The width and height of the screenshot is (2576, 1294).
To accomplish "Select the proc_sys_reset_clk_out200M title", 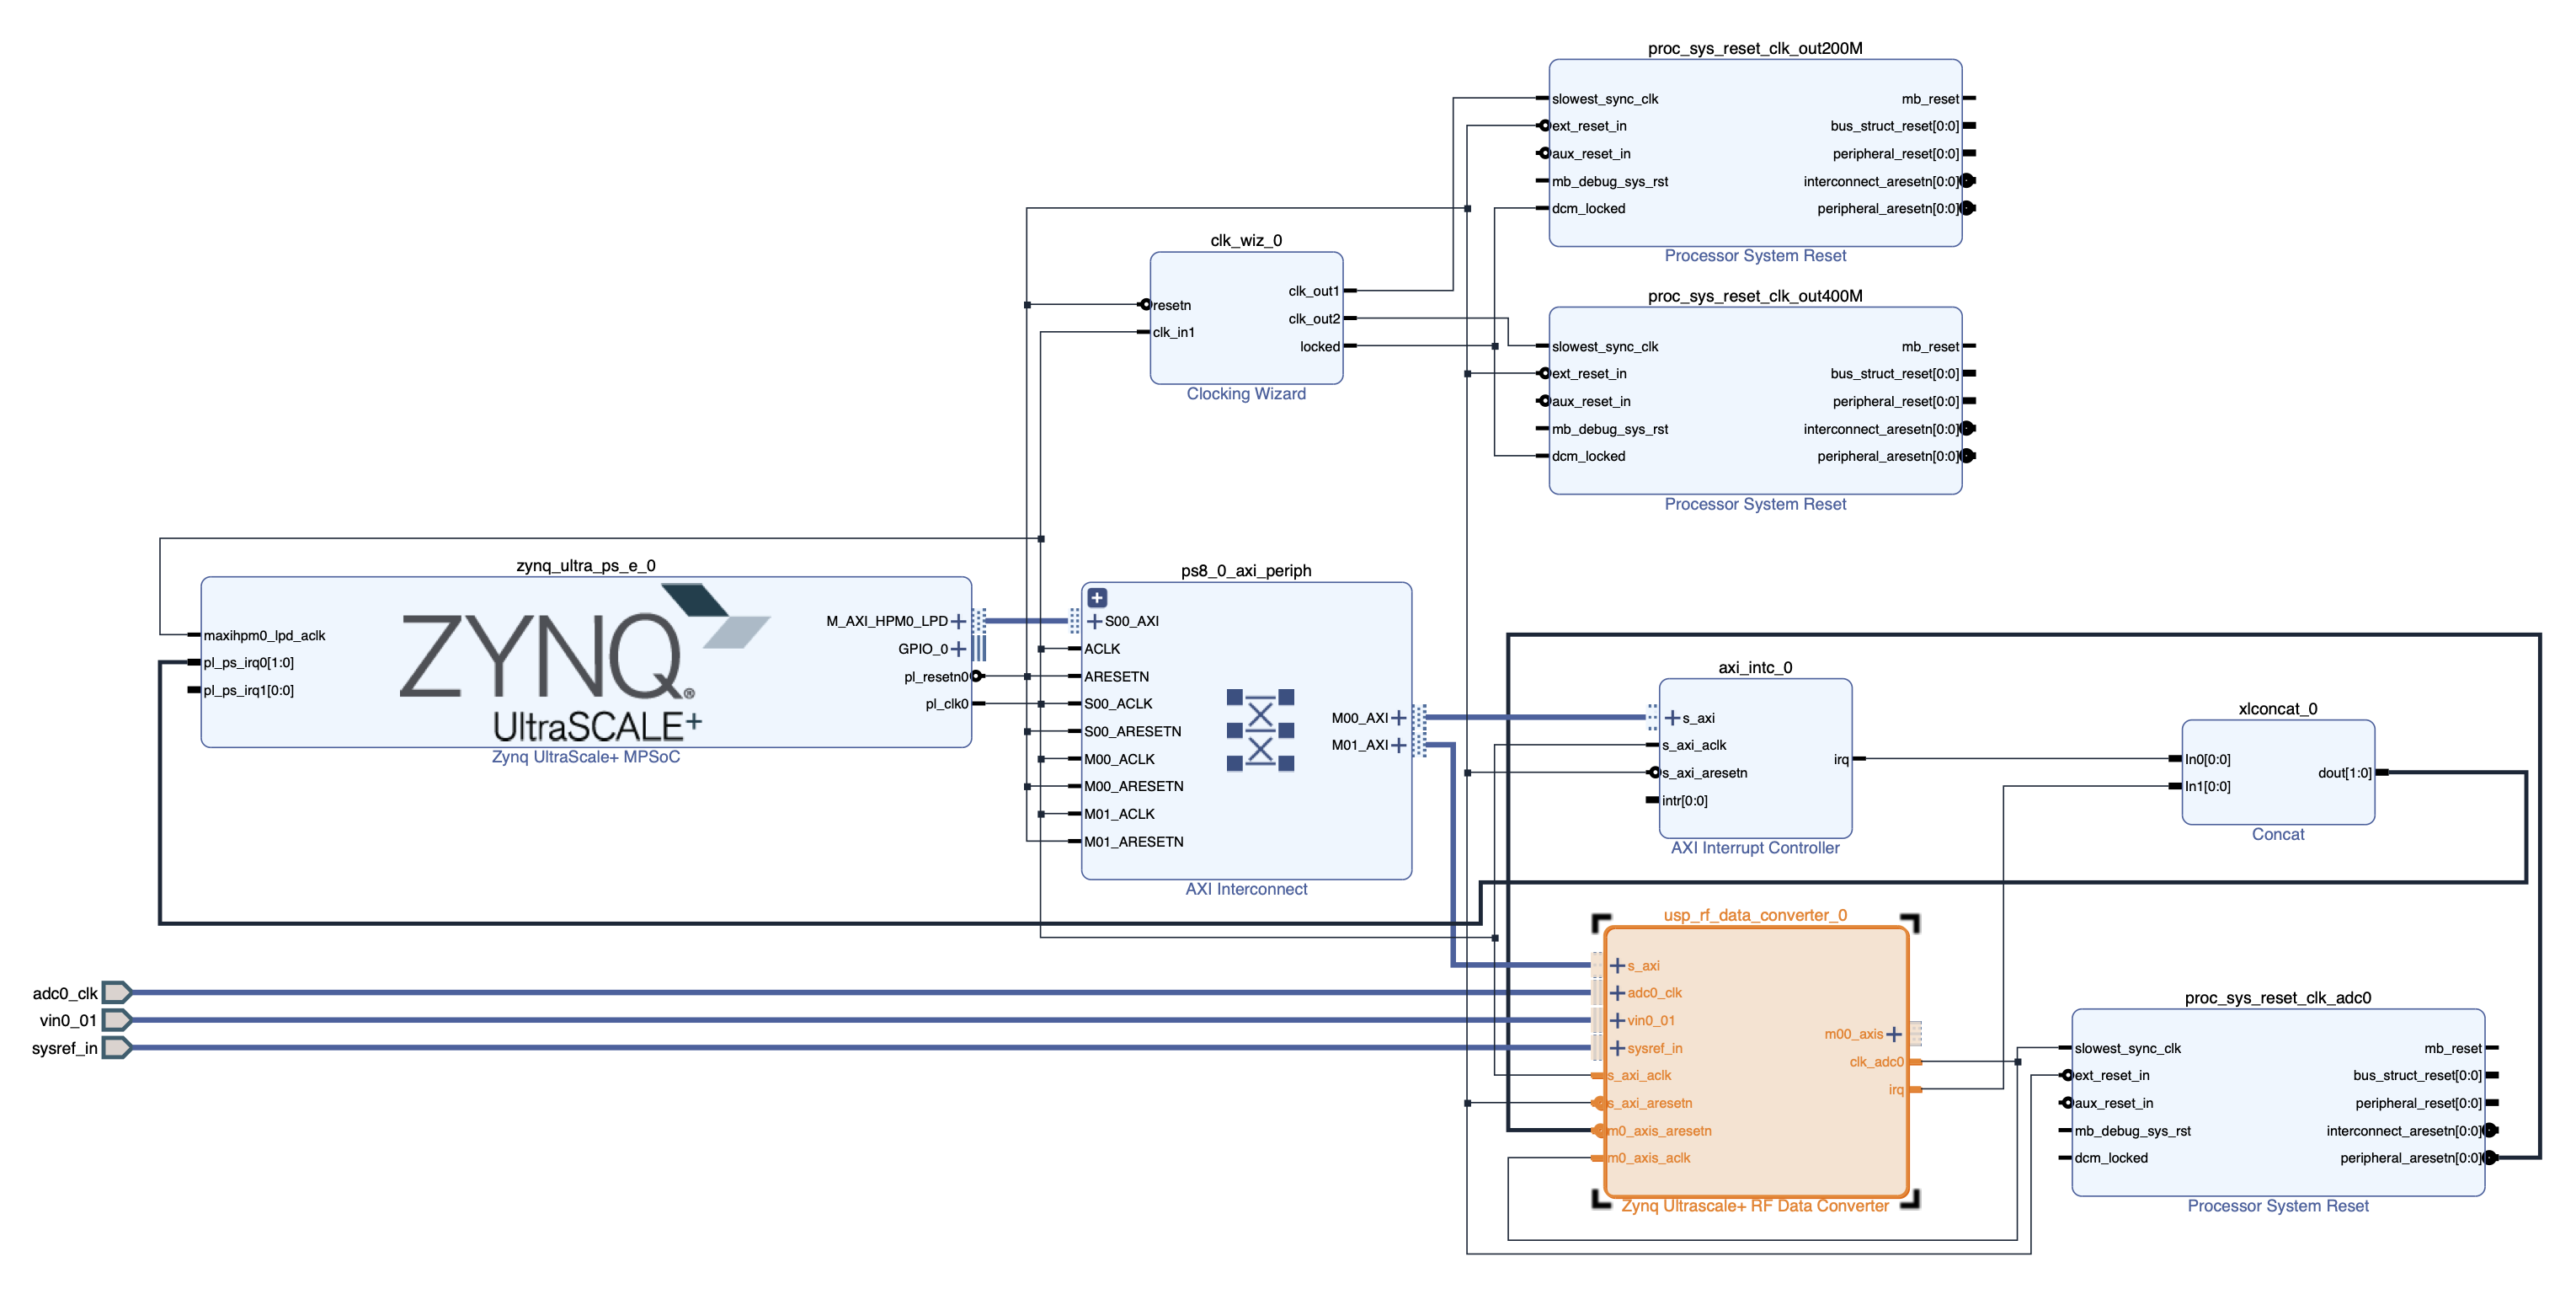I will point(1755,49).
